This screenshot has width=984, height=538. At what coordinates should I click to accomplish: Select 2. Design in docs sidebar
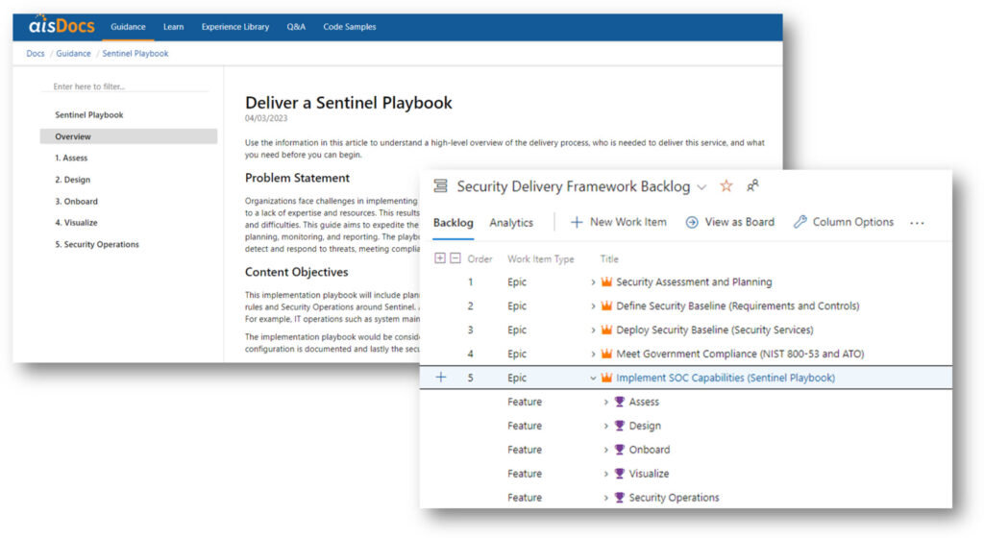point(73,180)
